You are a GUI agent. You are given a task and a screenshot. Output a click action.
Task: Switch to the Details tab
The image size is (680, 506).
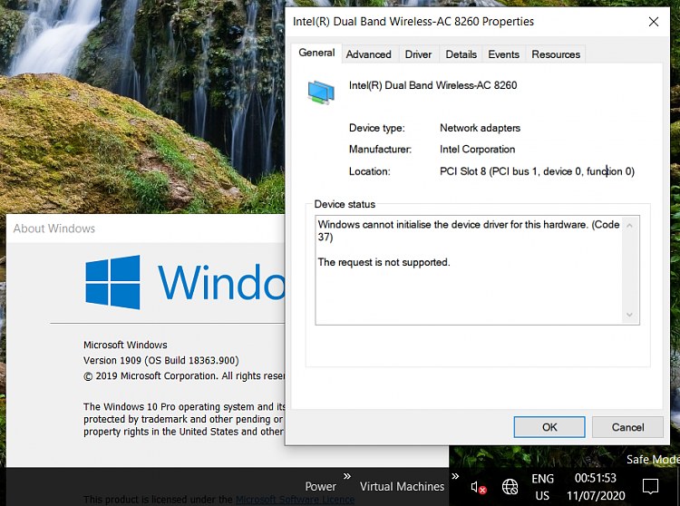(x=461, y=54)
